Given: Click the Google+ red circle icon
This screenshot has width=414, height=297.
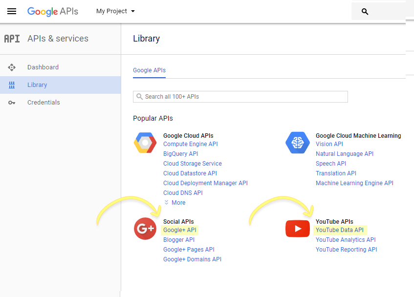Looking at the screenshot, I should click(145, 229).
